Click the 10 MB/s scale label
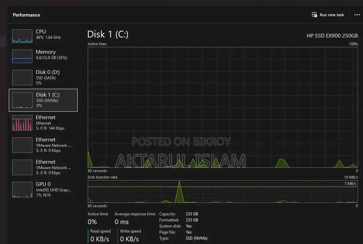This screenshot has width=363, height=244. click(351, 177)
